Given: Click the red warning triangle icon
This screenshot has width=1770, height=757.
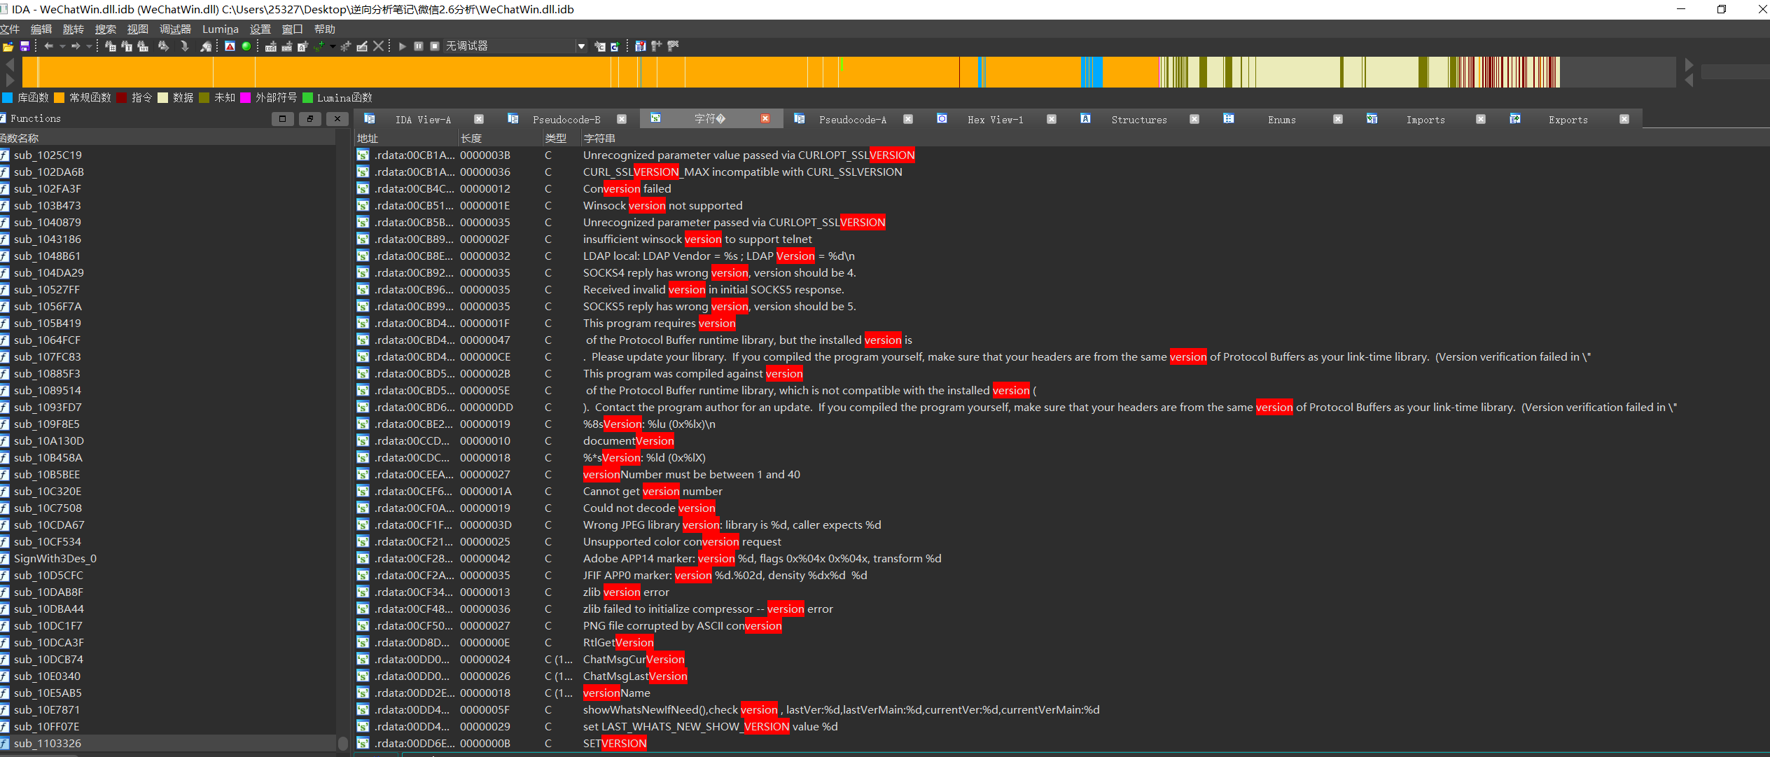Looking at the screenshot, I should (230, 46).
